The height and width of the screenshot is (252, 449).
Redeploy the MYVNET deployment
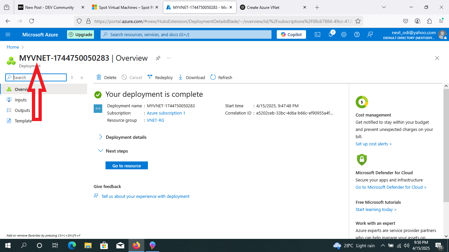pyautogui.click(x=160, y=77)
